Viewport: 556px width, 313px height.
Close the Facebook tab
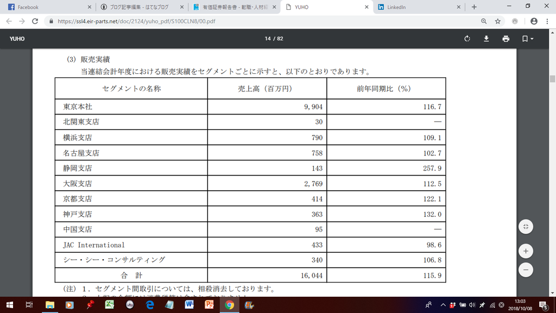point(90,7)
